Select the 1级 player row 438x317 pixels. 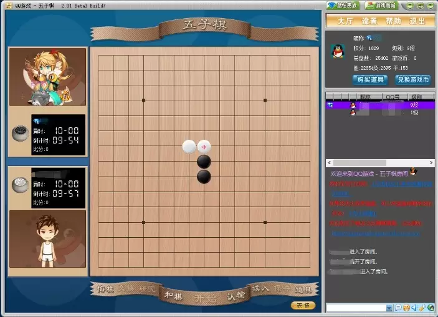380,112
